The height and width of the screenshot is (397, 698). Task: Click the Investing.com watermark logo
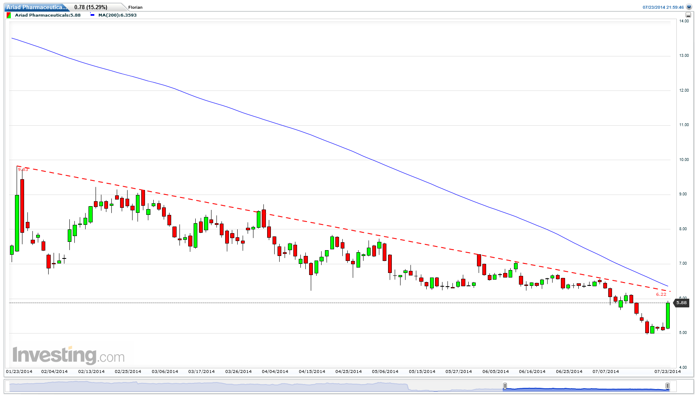69,354
